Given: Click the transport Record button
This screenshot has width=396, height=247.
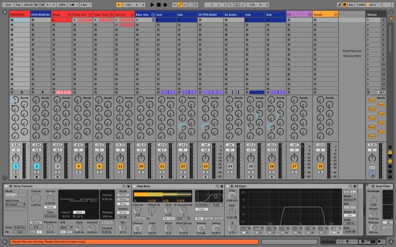Looking at the screenshot, I should coord(165,5).
